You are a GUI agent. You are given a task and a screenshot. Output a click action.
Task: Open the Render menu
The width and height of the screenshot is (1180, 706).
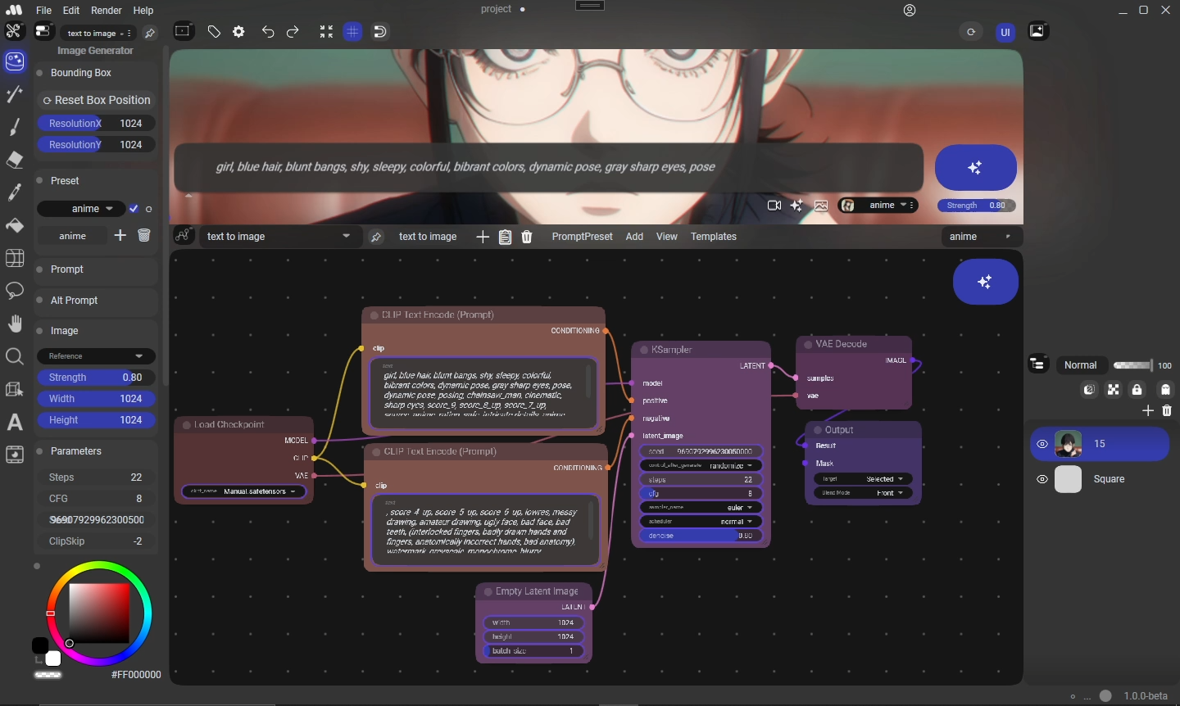pyautogui.click(x=107, y=11)
